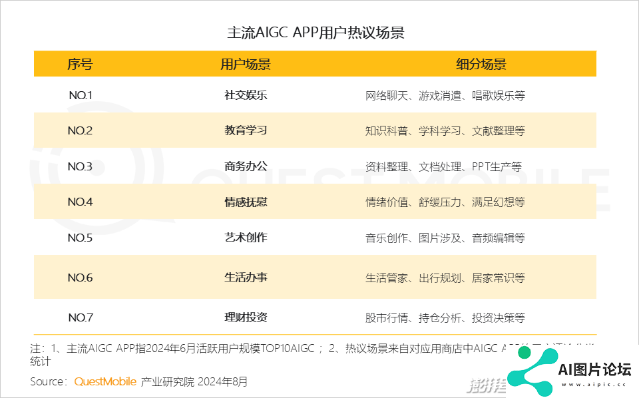Click 产业研究院 2024年8月 source text
The width and height of the screenshot is (639, 398).
194,382
